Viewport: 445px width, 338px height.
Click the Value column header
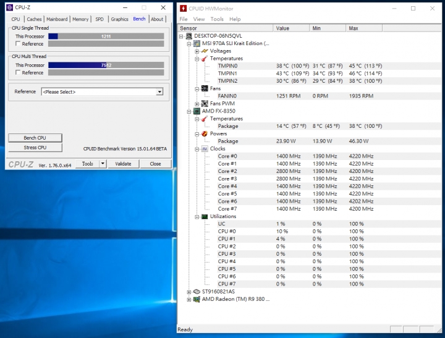pos(291,28)
